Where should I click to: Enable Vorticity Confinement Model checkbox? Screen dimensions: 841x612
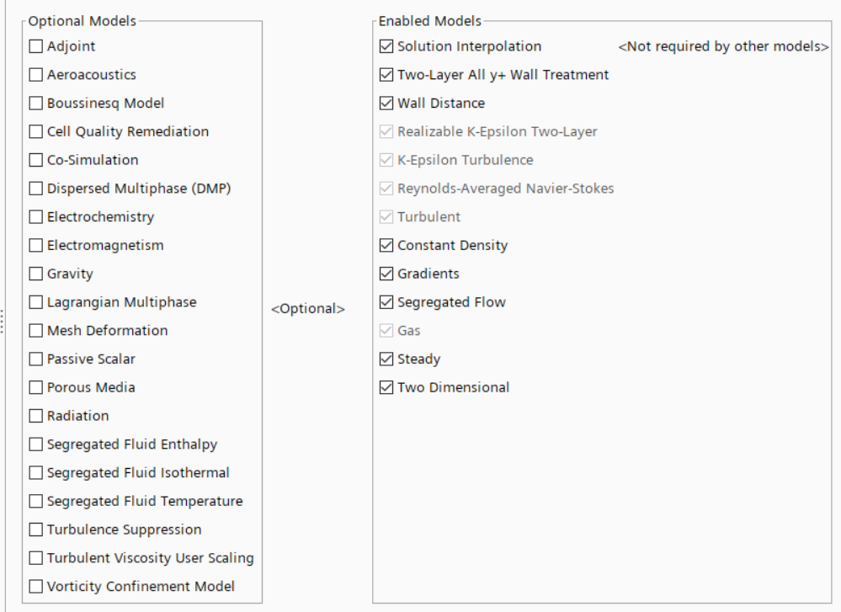coord(36,587)
